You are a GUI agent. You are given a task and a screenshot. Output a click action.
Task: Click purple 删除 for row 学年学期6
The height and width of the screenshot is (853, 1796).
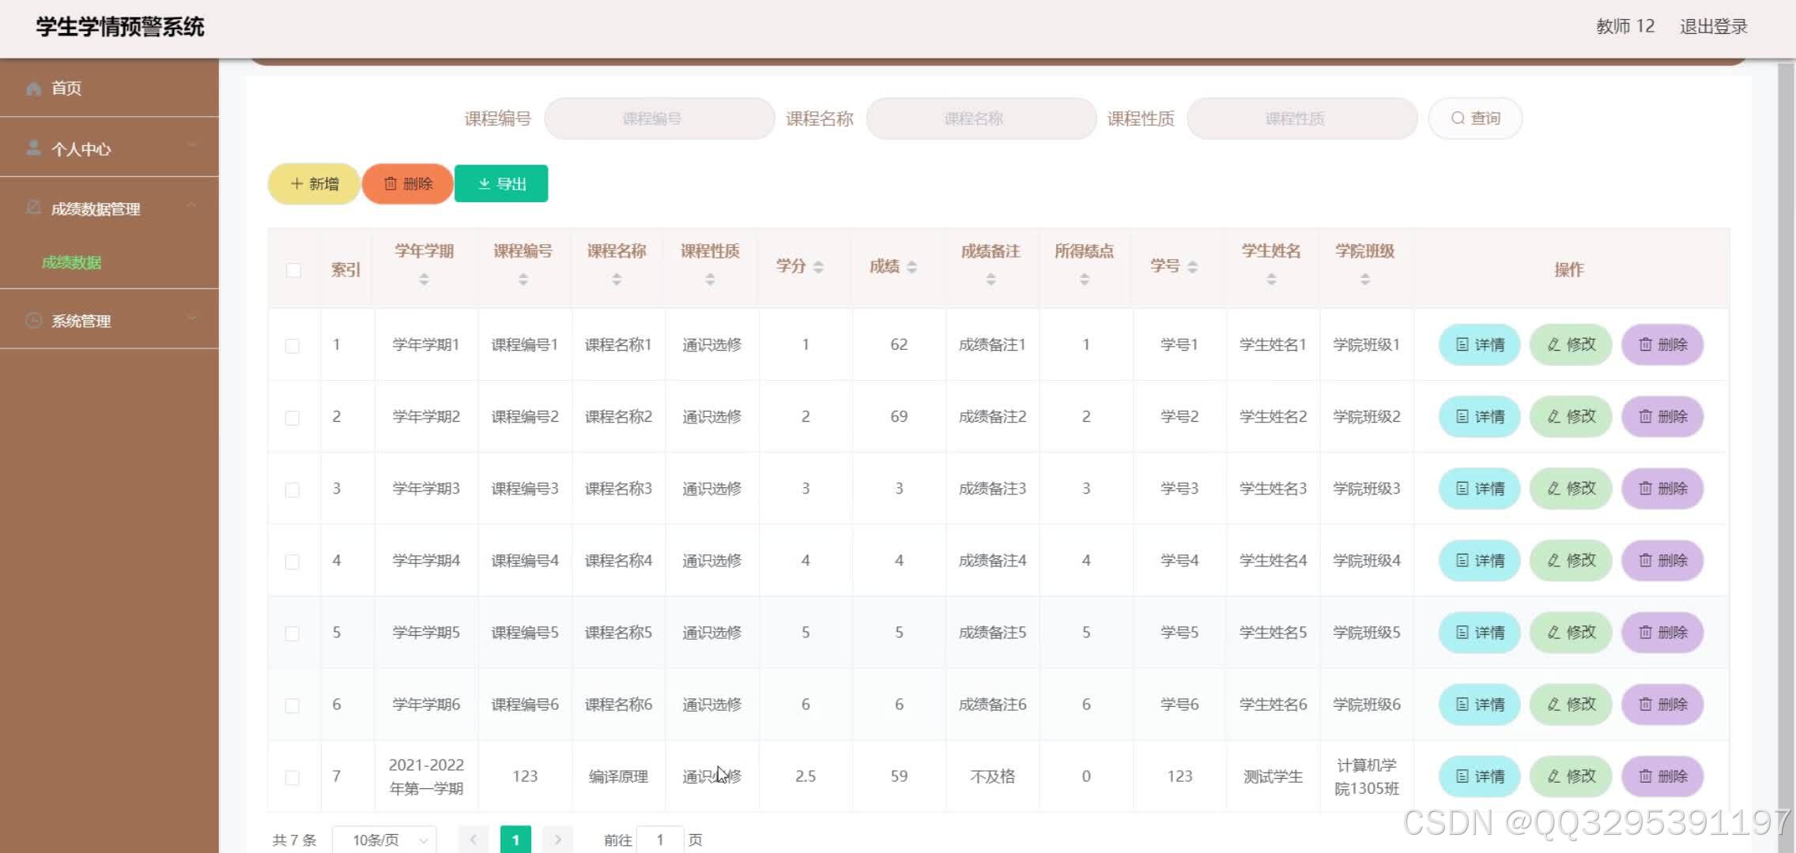click(1662, 704)
